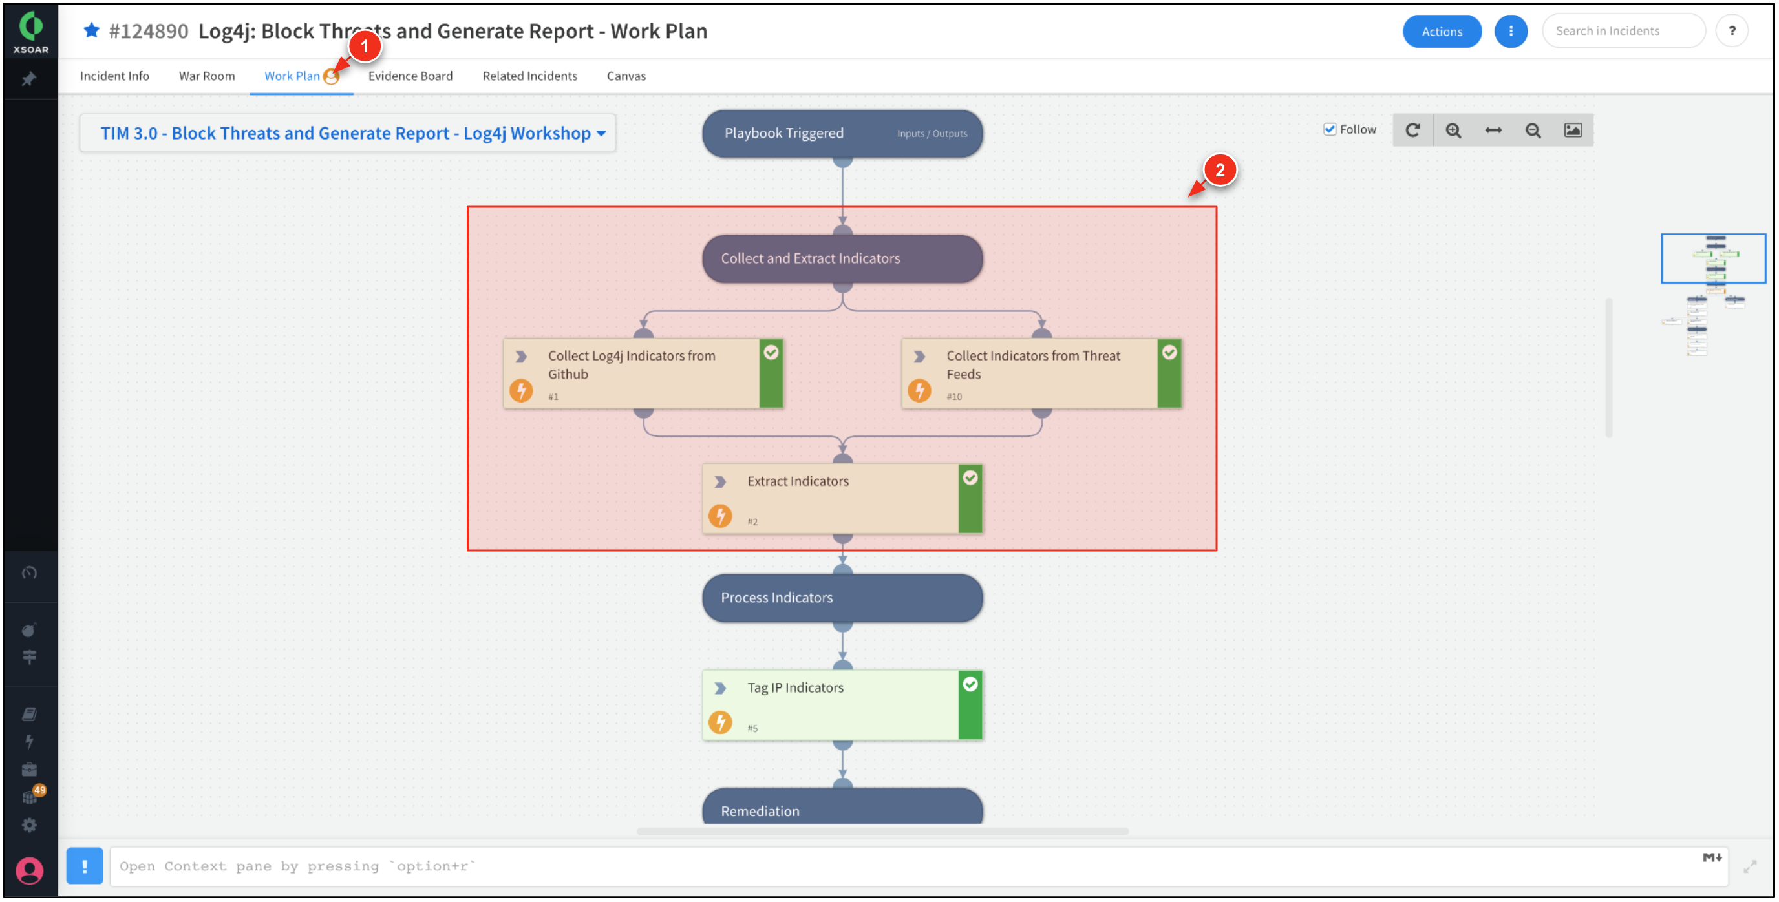This screenshot has width=1779, height=902.
Task: Click completed checkmark on Github indicators task
Action: coord(771,353)
